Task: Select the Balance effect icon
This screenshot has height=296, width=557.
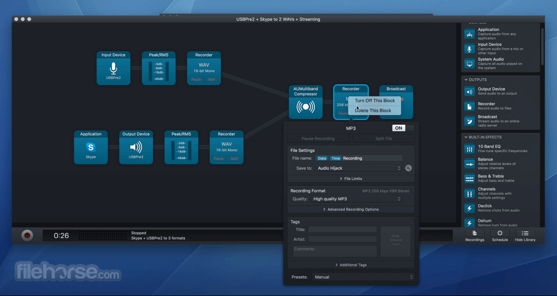Action: click(x=470, y=164)
